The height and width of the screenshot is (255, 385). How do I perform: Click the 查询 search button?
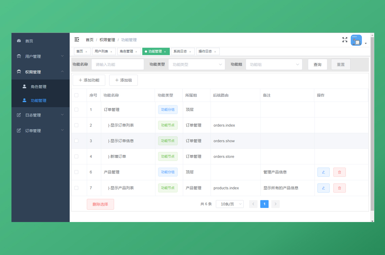click(x=317, y=64)
